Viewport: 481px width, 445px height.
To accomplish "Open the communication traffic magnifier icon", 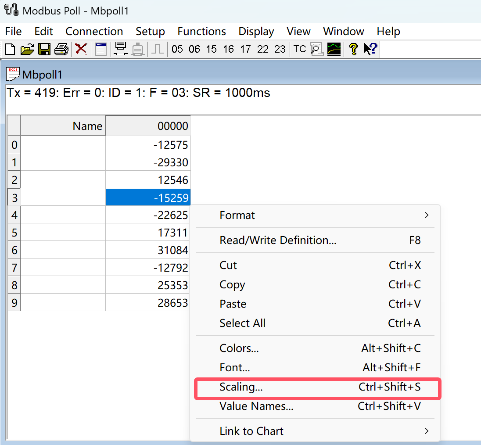I will (317, 49).
